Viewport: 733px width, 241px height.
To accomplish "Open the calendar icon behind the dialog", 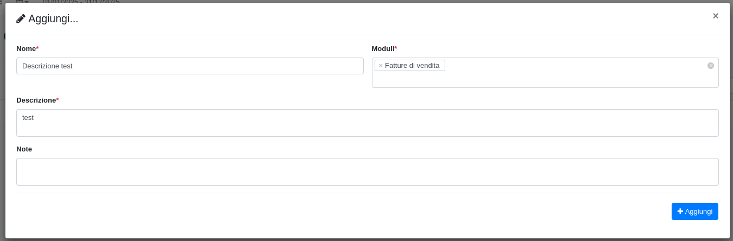I will [20, 2].
